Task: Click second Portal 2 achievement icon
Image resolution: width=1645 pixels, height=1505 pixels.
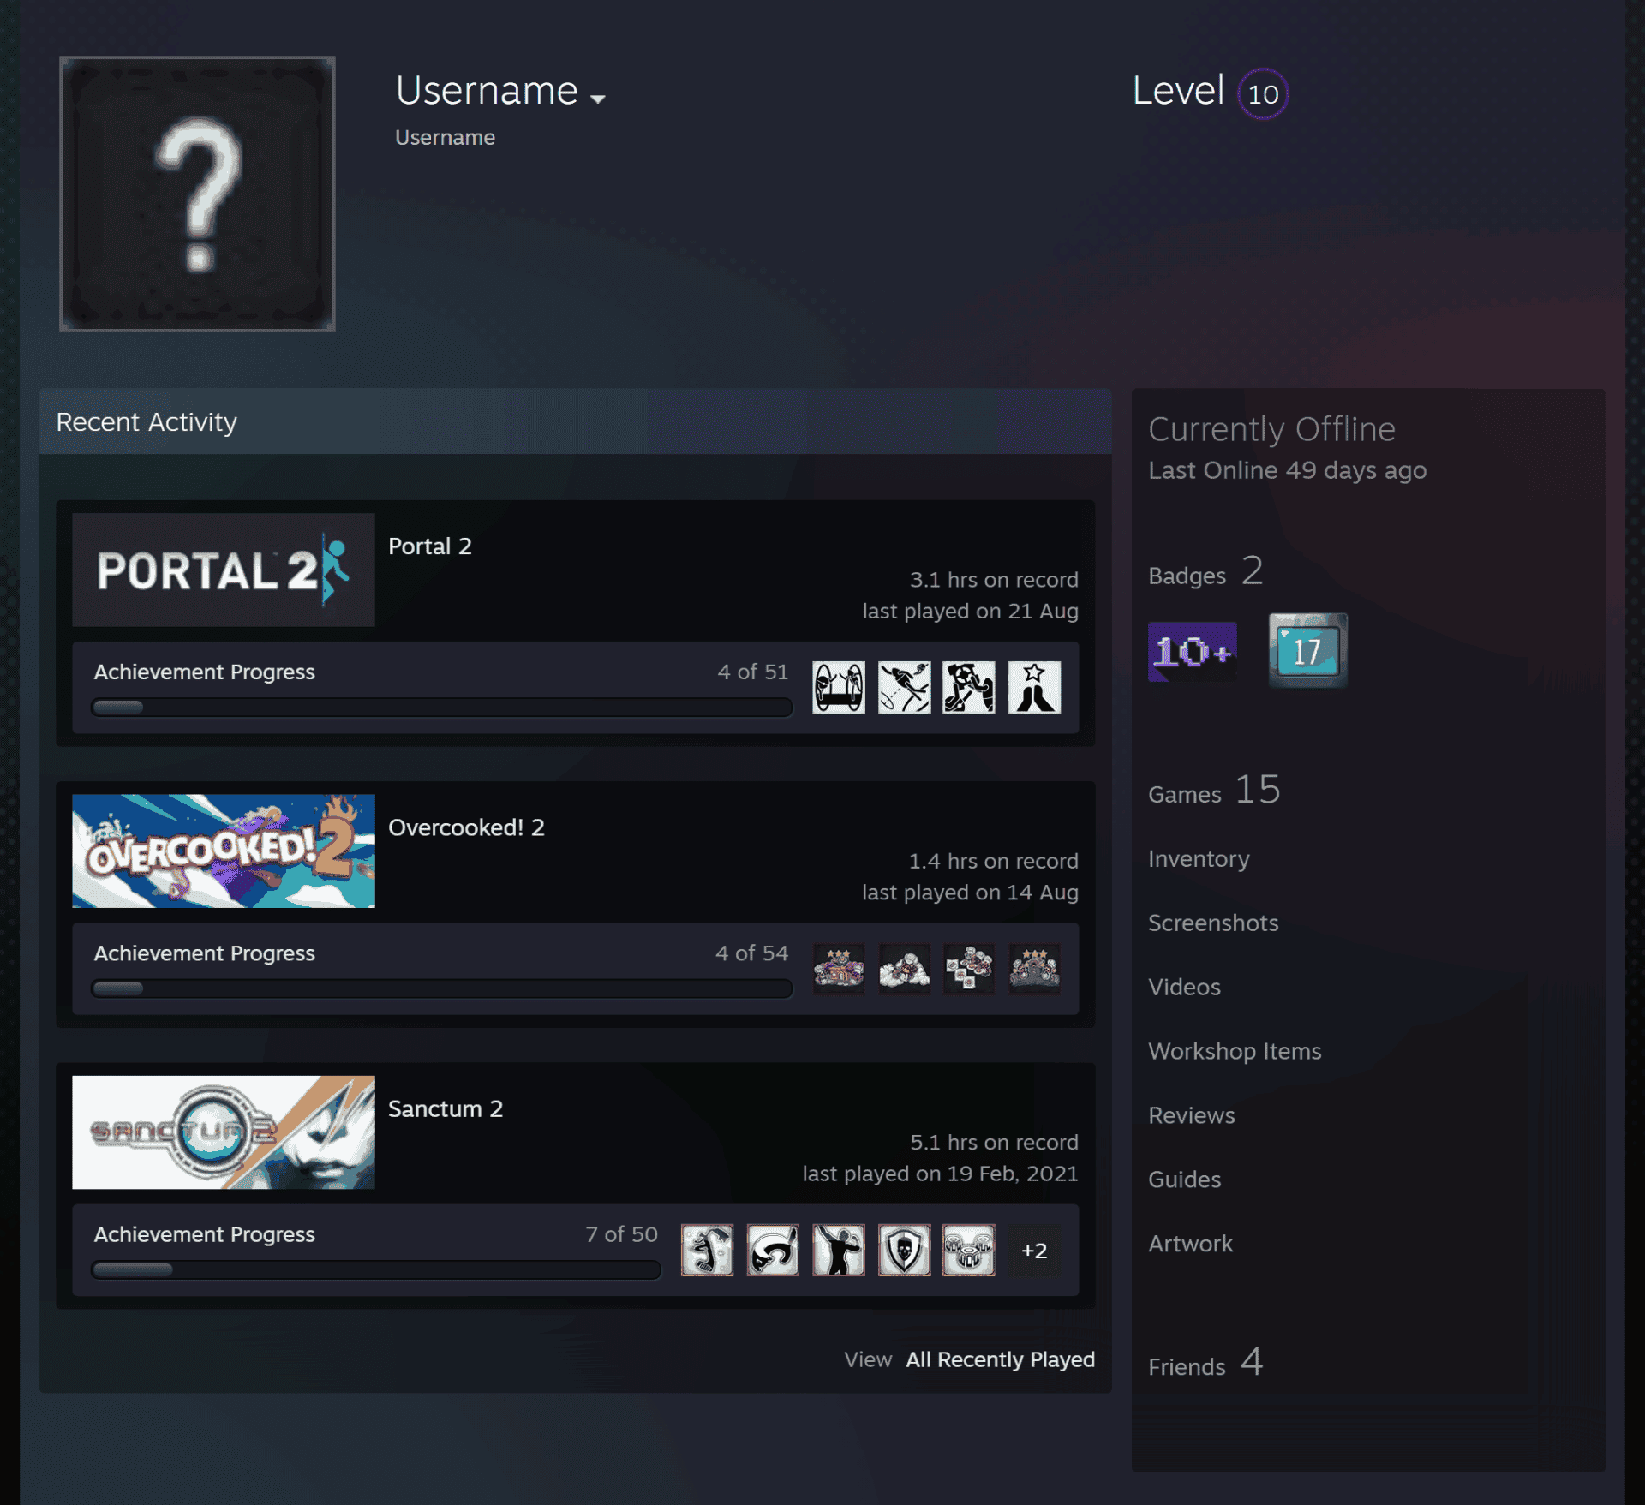Action: pyautogui.click(x=904, y=687)
